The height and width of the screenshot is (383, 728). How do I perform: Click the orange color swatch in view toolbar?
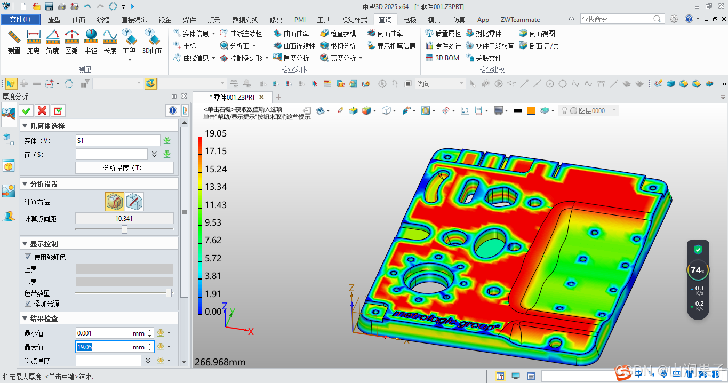[x=531, y=110]
